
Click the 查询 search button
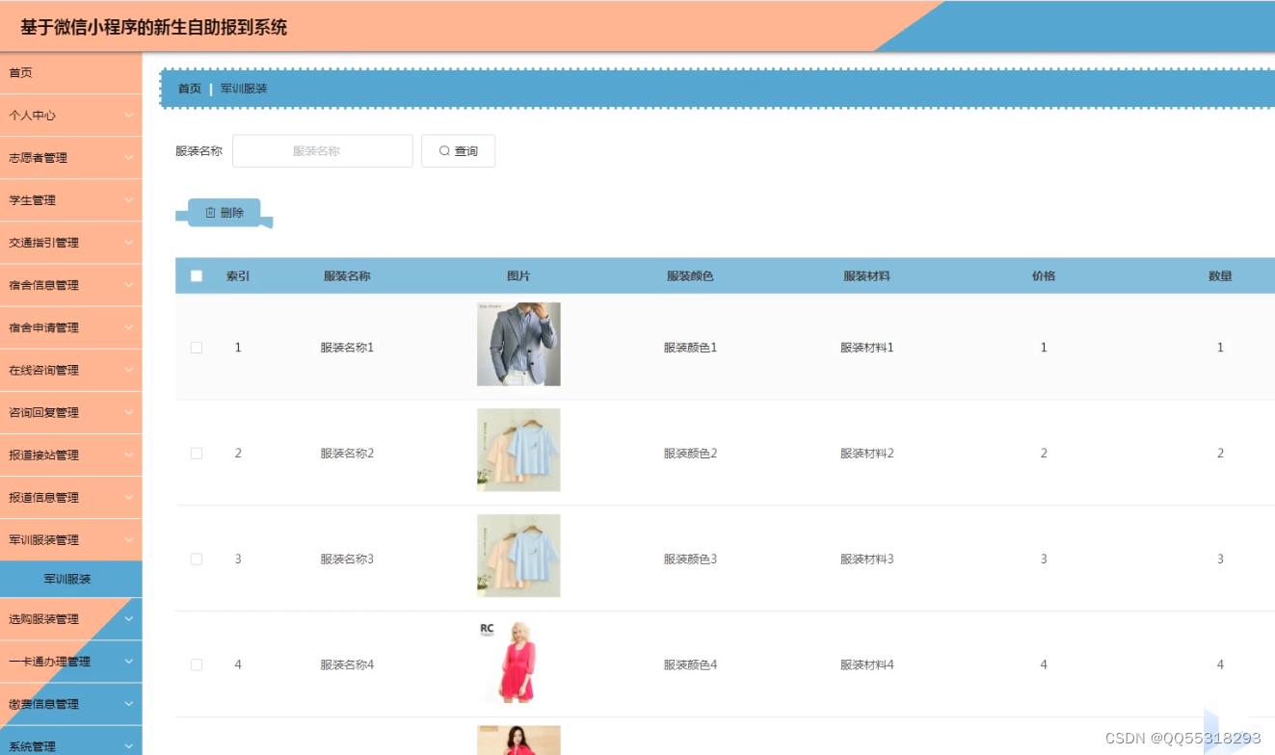(x=458, y=151)
